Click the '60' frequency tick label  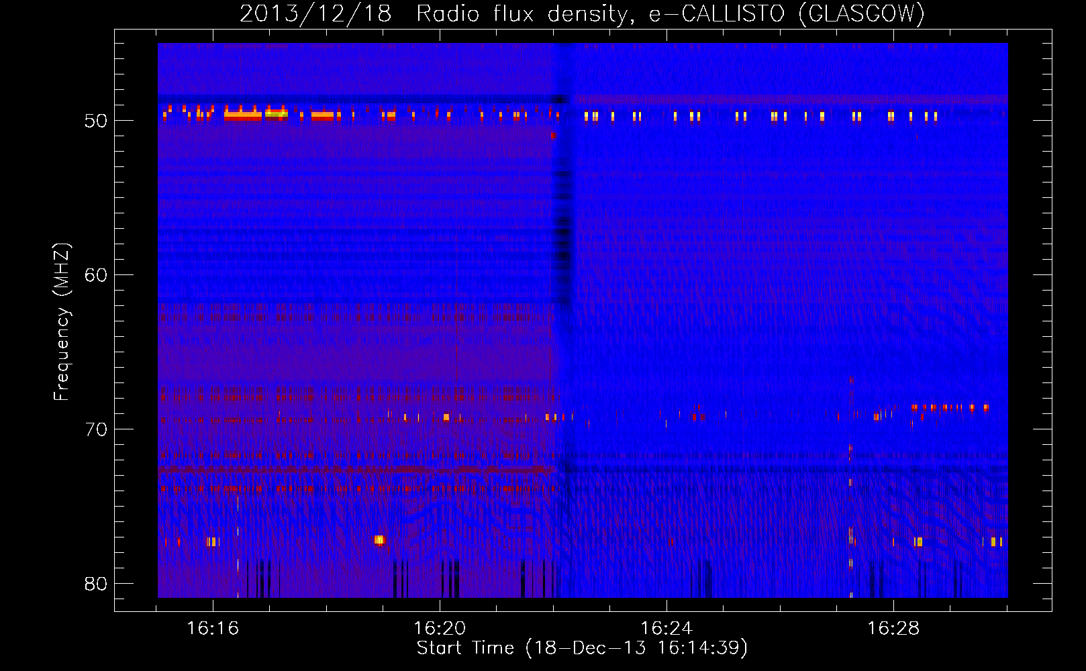(96, 275)
